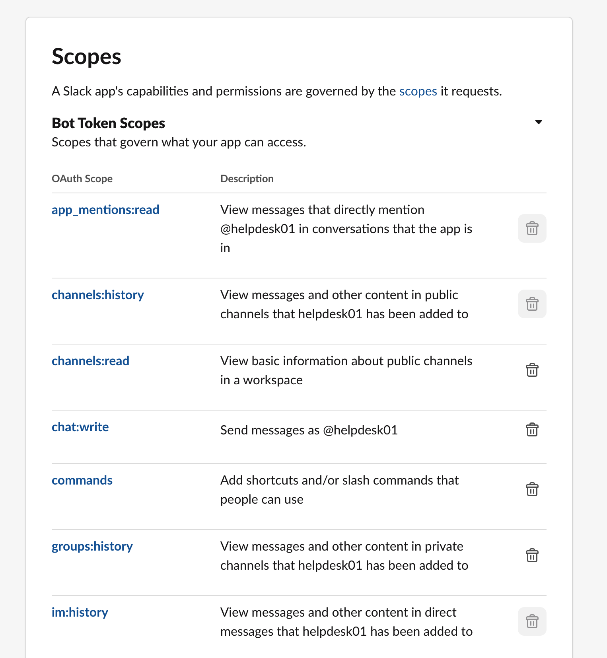Click the groups:history scope name
607x658 pixels.
[92, 546]
